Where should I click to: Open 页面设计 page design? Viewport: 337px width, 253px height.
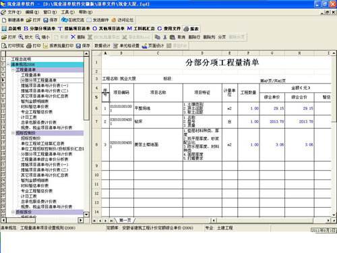153,46
